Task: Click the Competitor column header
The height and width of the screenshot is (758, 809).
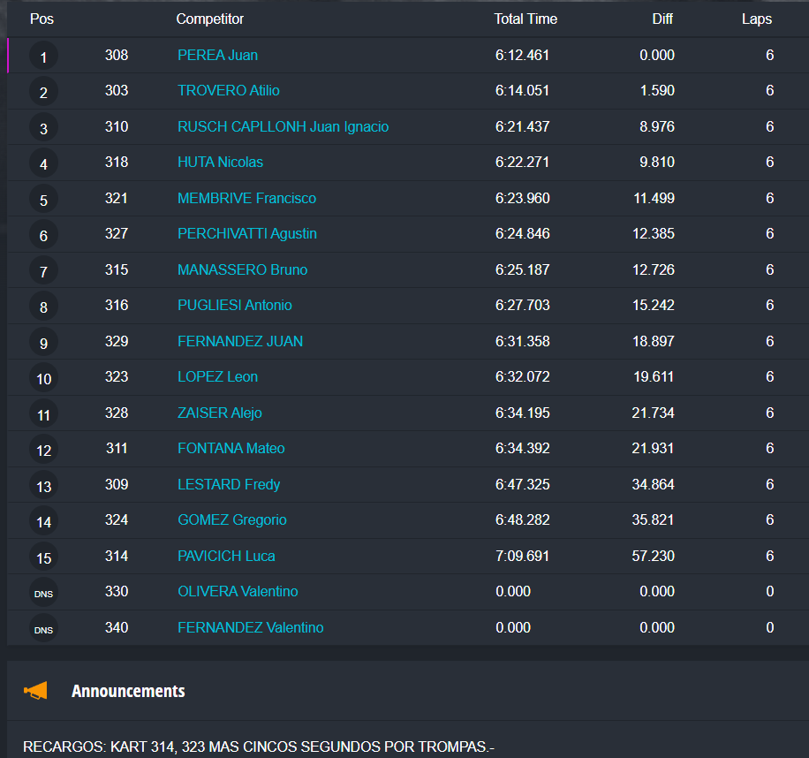Action: tap(210, 19)
